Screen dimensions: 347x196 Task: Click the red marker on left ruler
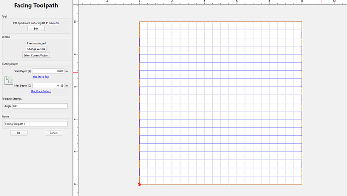(x=75, y=73)
